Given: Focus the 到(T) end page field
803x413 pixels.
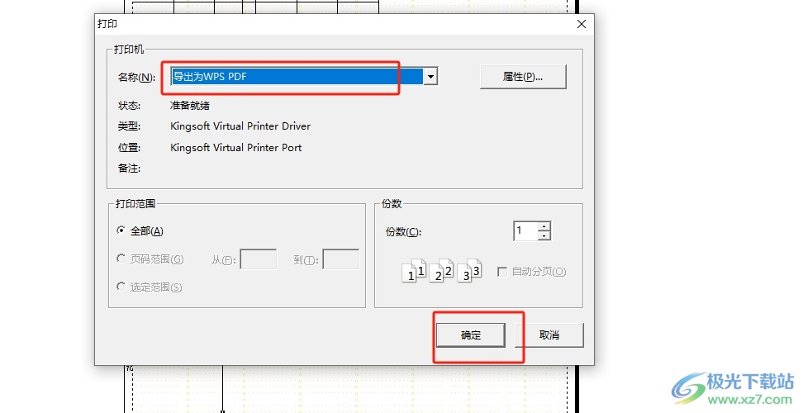Looking at the screenshot, I should pos(340,259).
